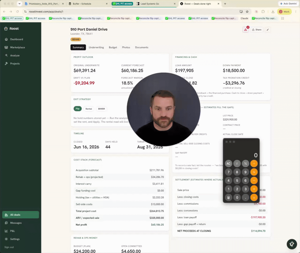
Task: Click the Net Proceeds At Closing $114,094.70 value
Action: (x=258, y=231)
